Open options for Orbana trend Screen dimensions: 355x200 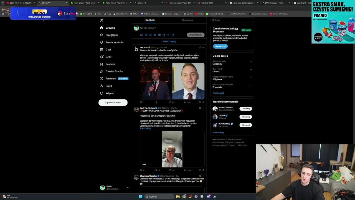[x=251, y=69]
